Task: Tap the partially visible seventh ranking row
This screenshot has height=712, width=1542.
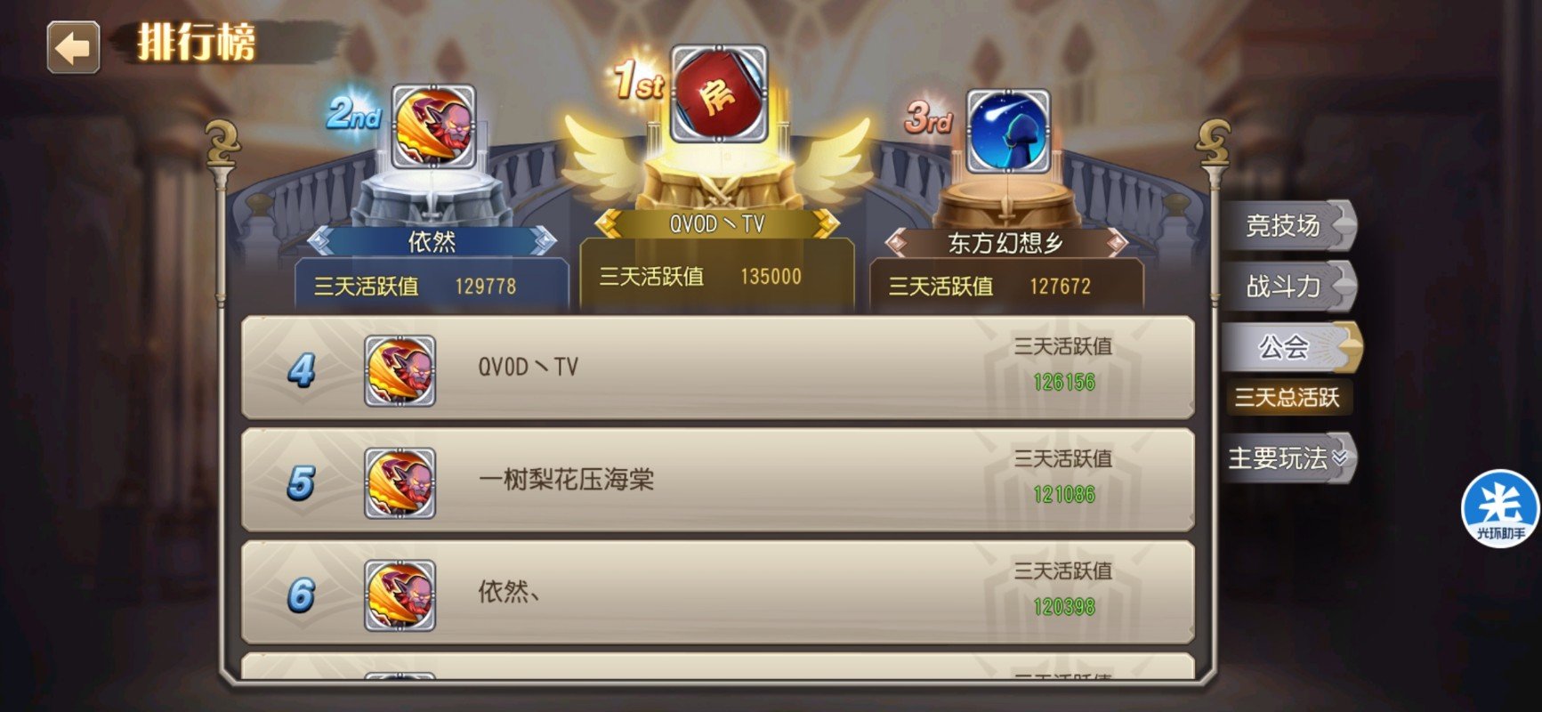Action: pos(718,666)
